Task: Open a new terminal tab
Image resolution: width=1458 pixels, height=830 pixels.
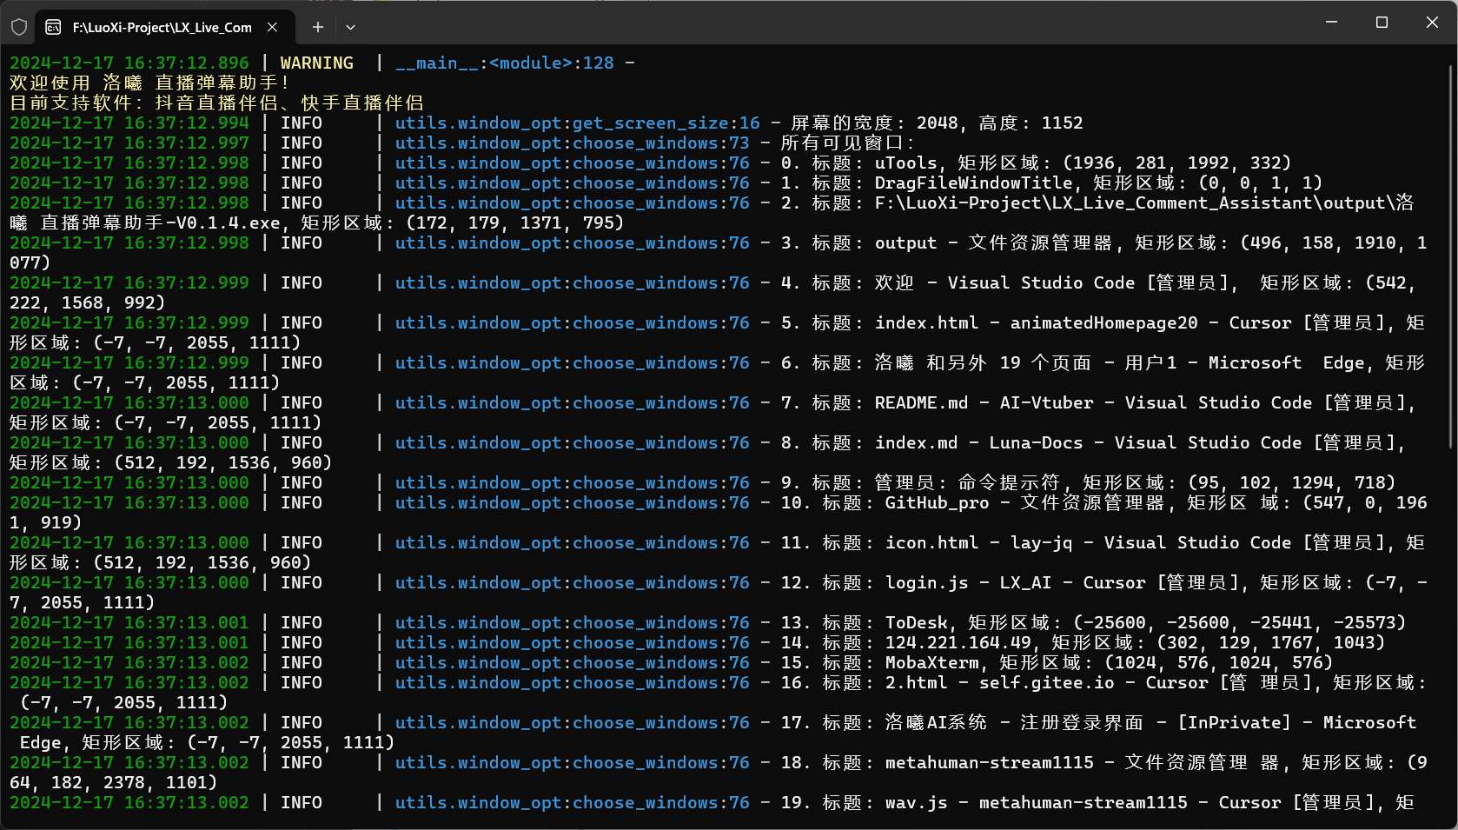Action: click(318, 27)
